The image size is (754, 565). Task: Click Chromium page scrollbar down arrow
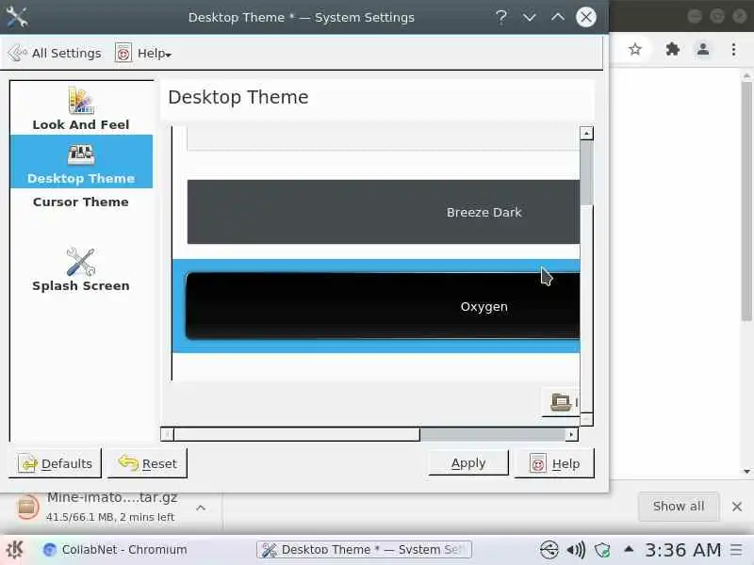pyautogui.click(x=746, y=472)
